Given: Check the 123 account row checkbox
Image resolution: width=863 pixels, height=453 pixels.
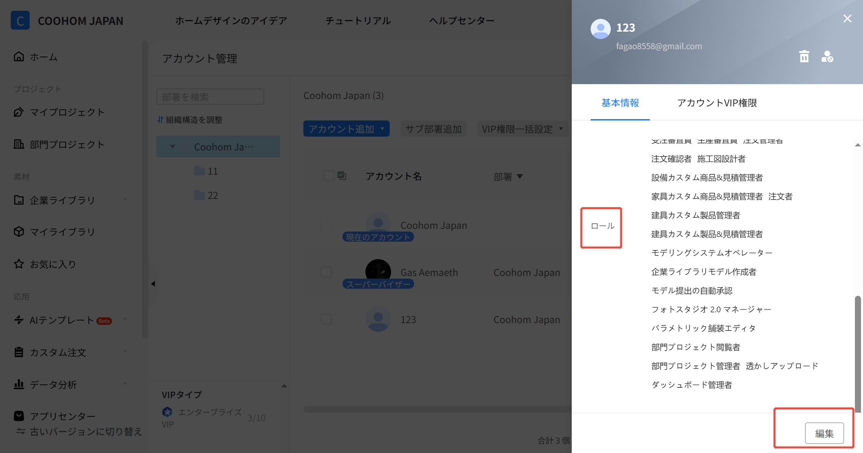Looking at the screenshot, I should (326, 319).
